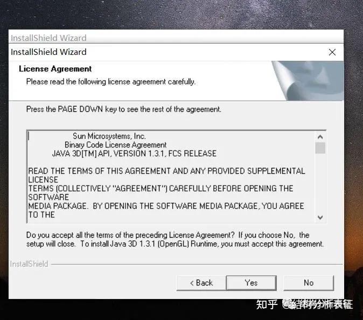Close the InstallShield Wizard dialog
Screen dimensions: 363x320
pyautogui.click(x=332, y=52)
